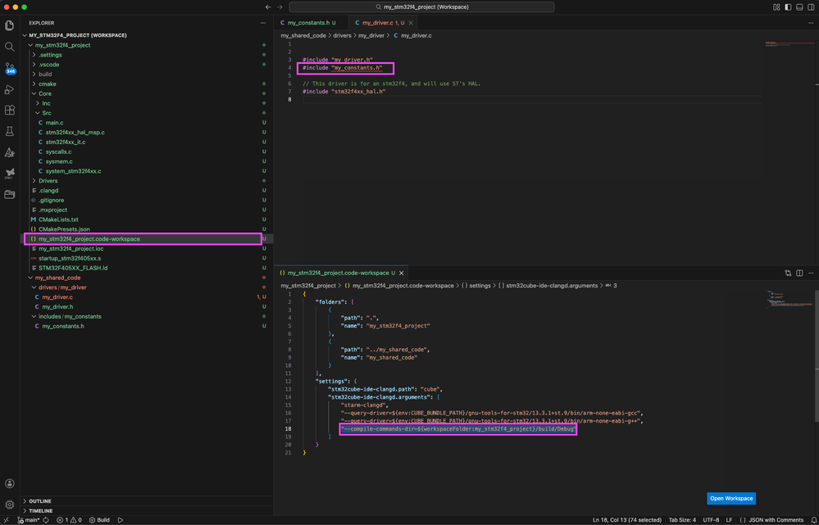Open the Testing beaker view
The image size is (819, 525).
pyautogui.click(x=9, y=131)
